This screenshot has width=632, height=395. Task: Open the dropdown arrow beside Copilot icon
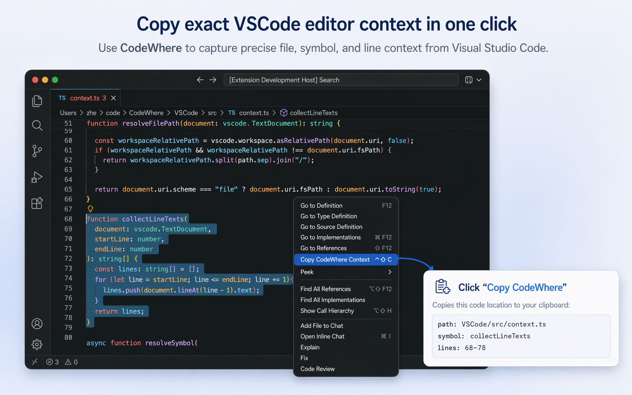[479, 80]
